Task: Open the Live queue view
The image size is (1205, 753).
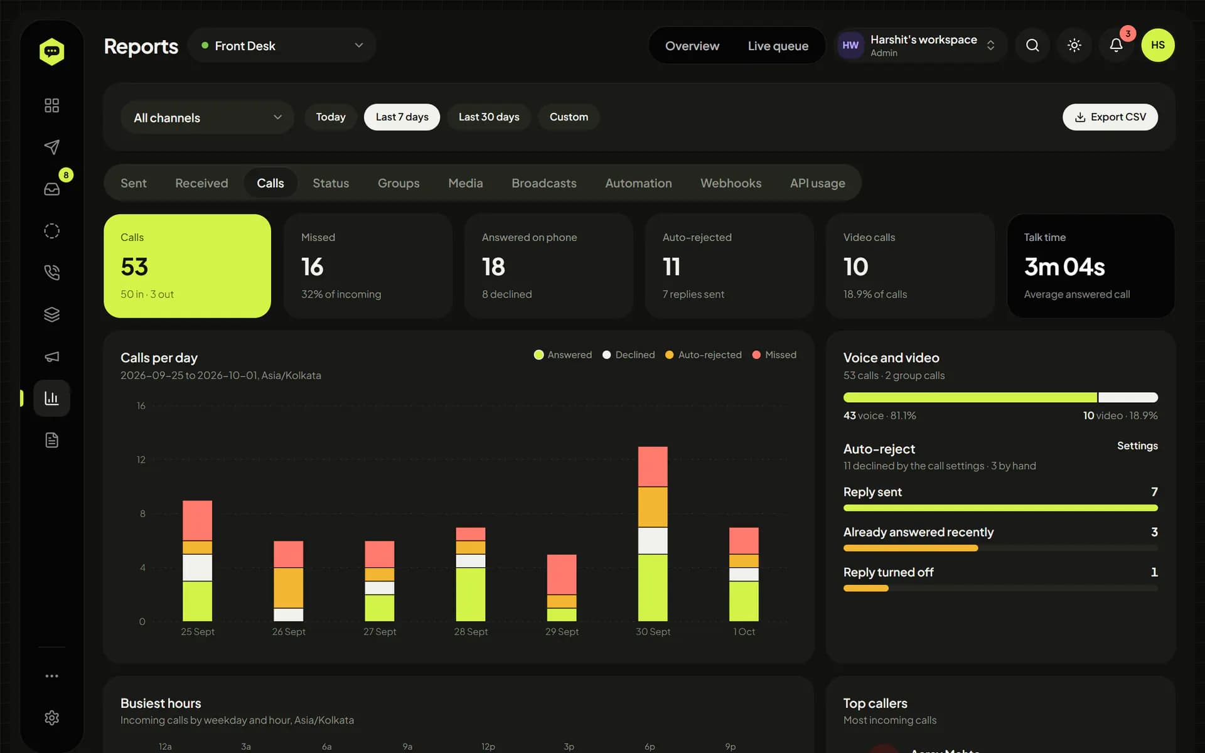Action: coord(778,46)
